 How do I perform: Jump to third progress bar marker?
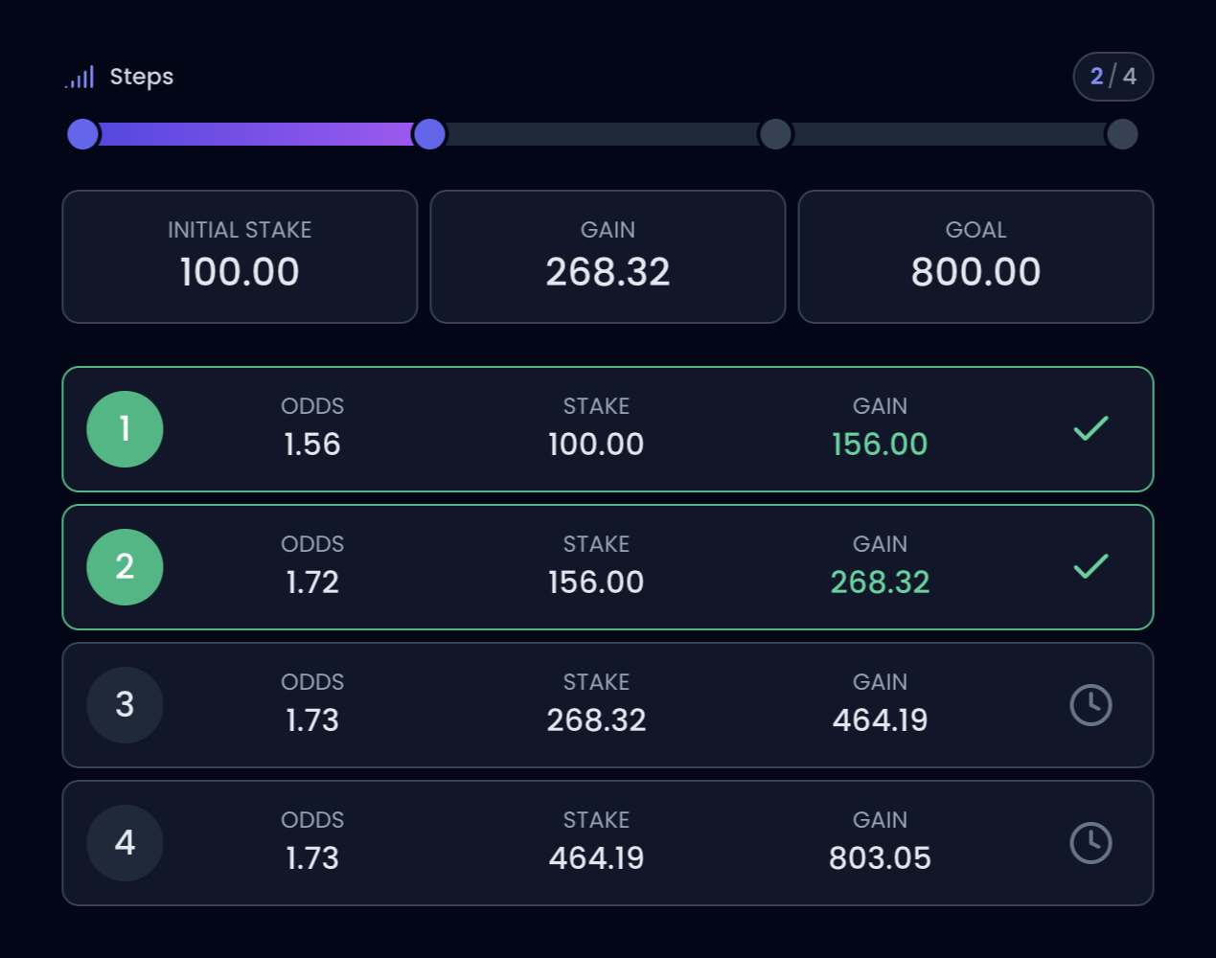775,134
